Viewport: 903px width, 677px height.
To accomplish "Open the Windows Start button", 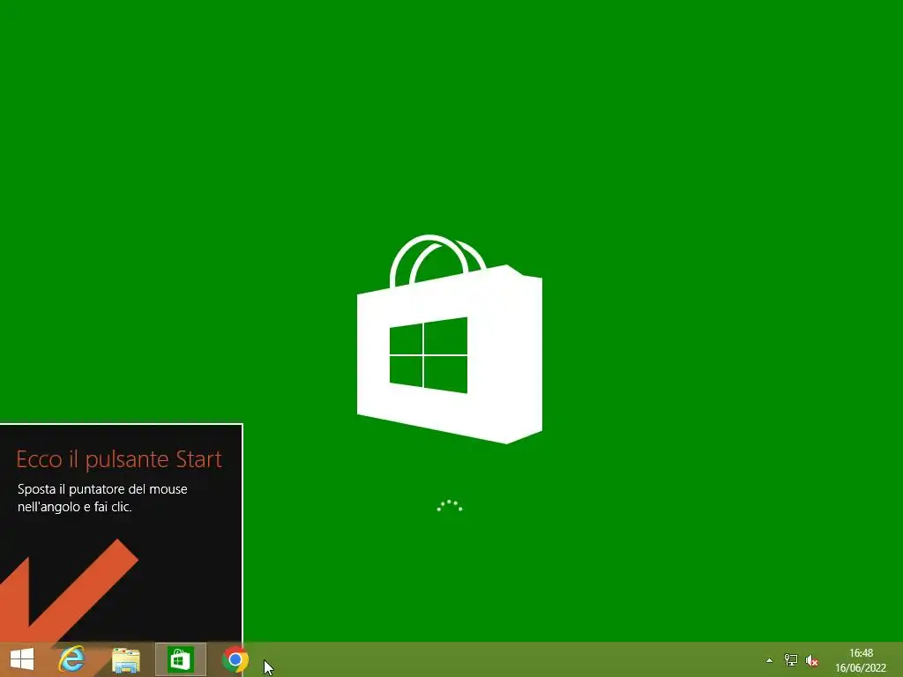I will tap(22, 659).
